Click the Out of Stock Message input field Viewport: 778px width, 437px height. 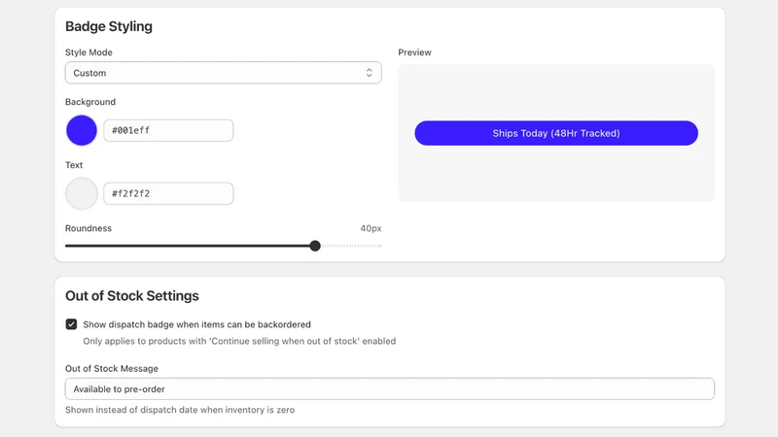click(x=390, y=389)
